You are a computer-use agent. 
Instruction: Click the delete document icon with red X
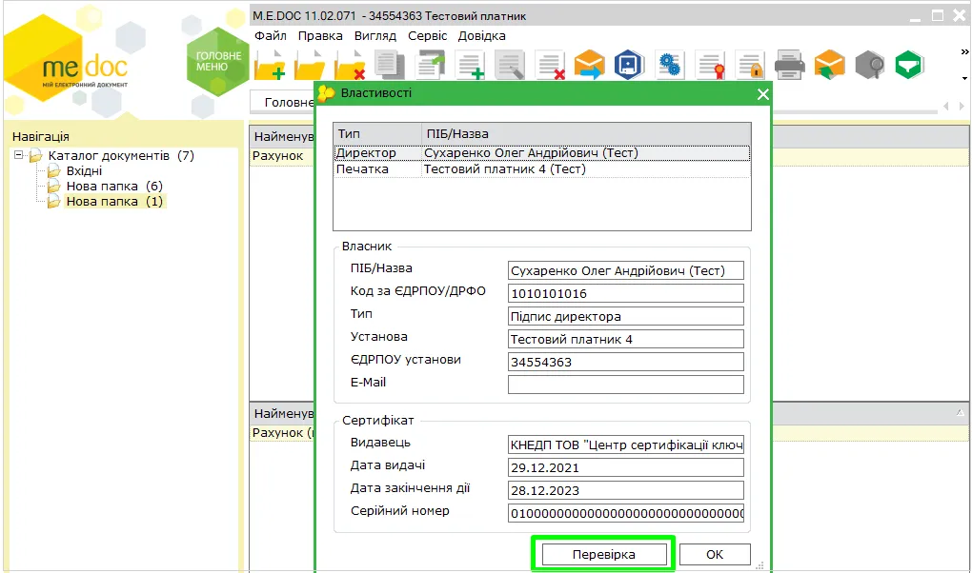tap(550, 66)
